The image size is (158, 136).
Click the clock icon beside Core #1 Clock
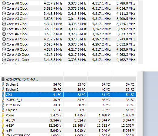coord(4,8)
